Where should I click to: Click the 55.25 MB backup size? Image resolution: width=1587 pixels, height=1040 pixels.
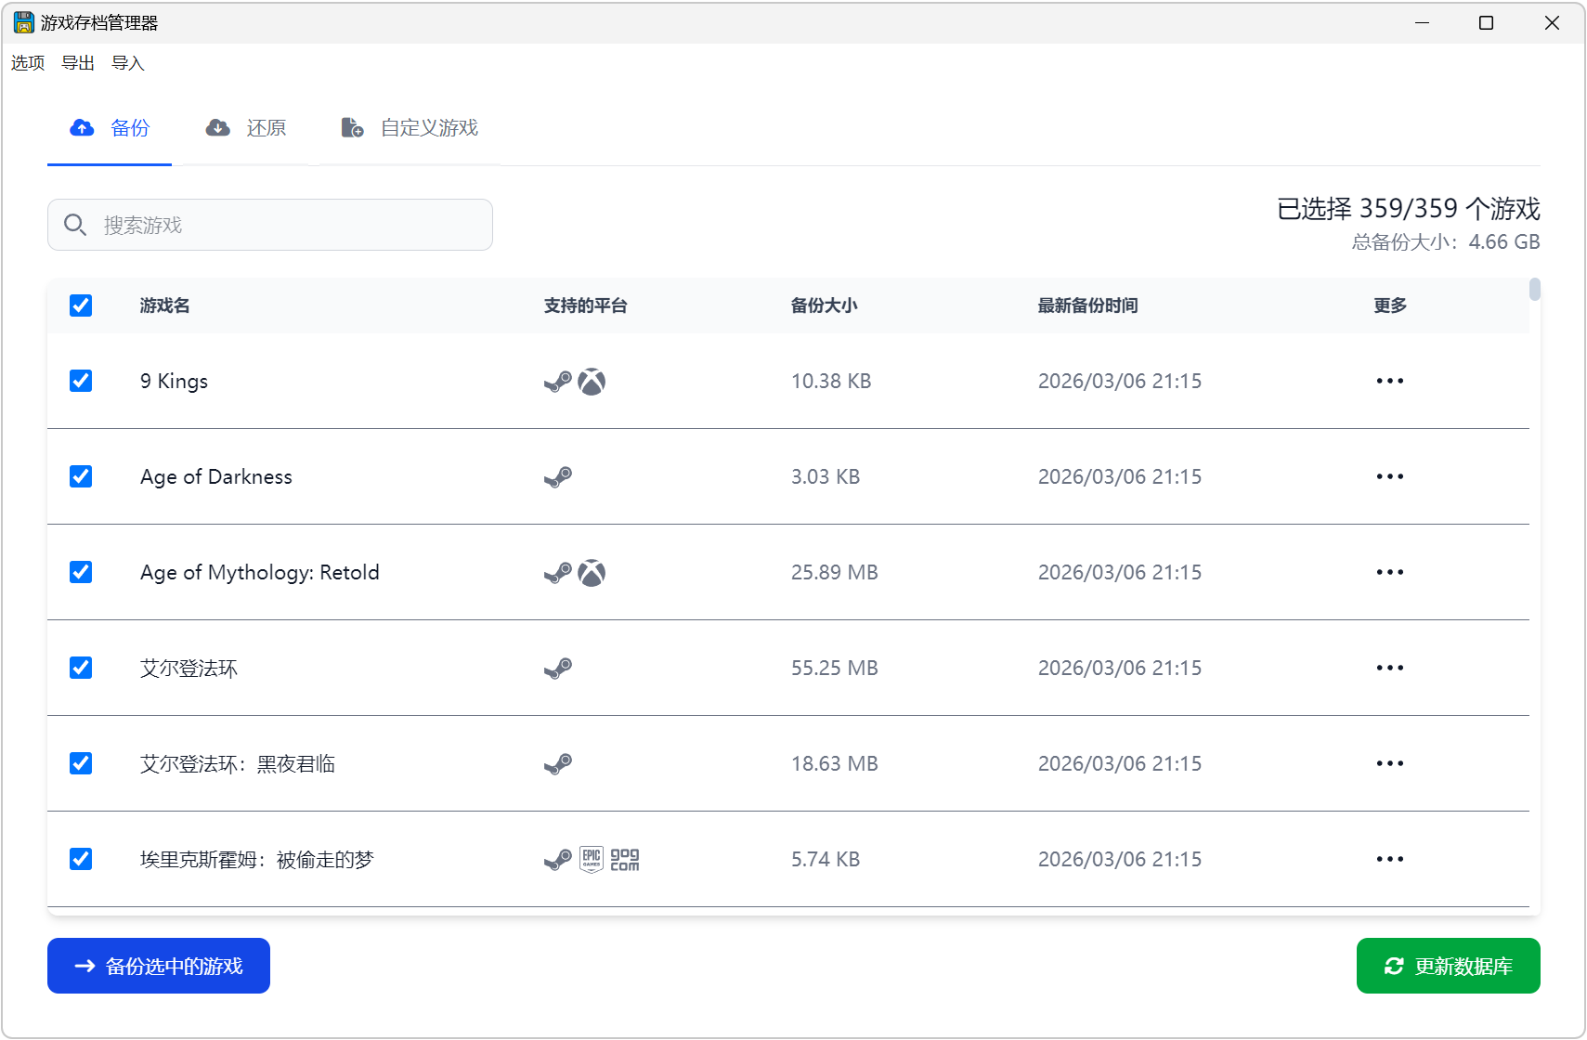point(835,668)
